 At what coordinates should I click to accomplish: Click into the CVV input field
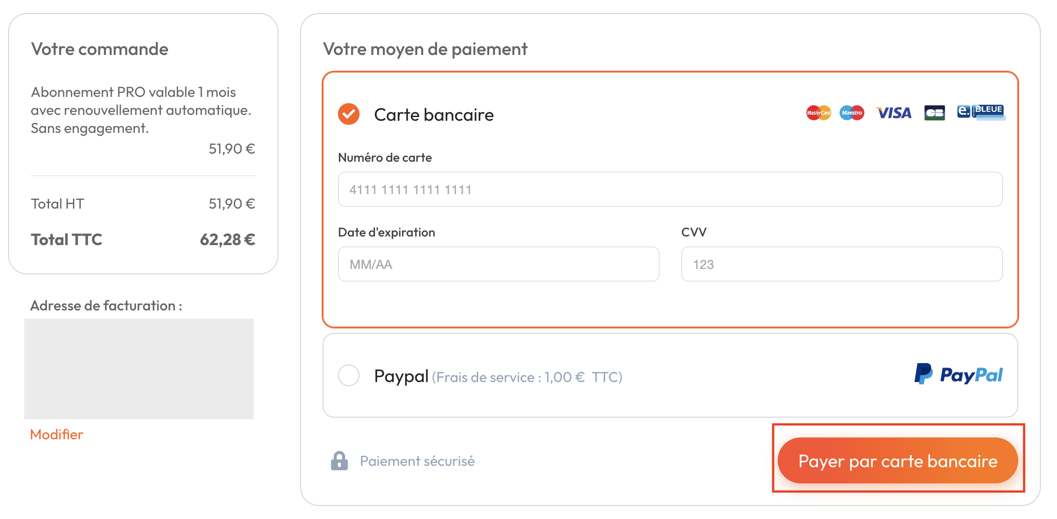(x=842, y=264)
